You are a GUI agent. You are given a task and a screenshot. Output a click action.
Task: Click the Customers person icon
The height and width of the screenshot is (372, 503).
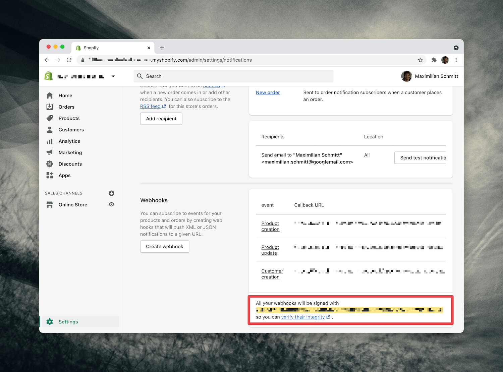[50, 130]
